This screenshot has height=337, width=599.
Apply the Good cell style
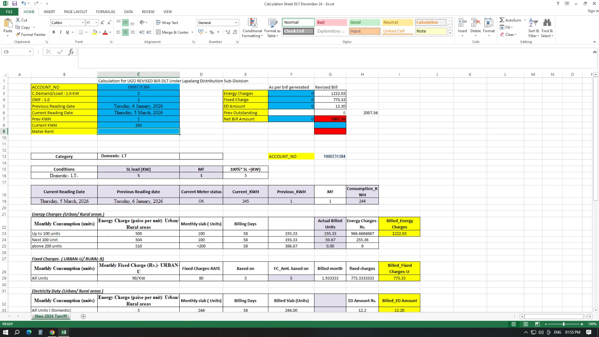pos(364,22)
